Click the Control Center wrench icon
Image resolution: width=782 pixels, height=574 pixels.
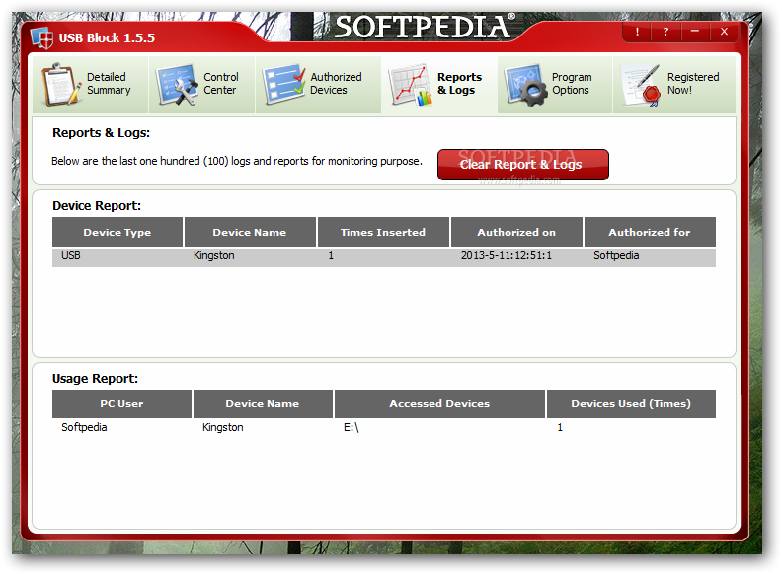(177, 85)
